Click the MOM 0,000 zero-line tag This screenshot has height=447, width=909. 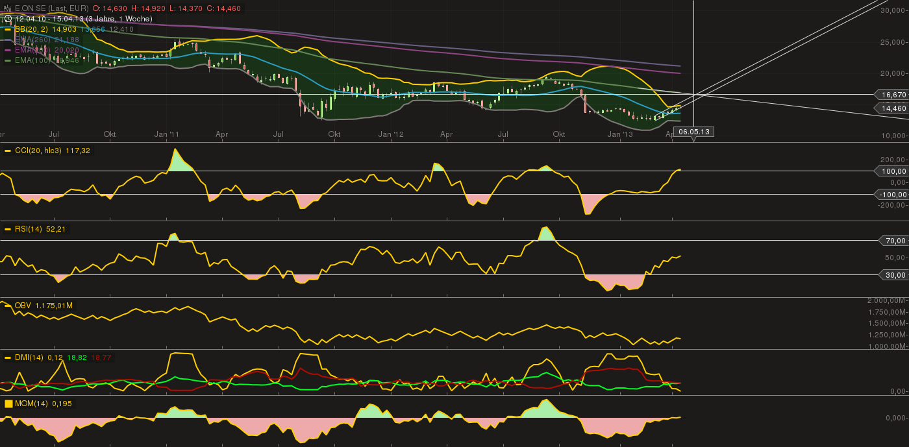[895, 417]
